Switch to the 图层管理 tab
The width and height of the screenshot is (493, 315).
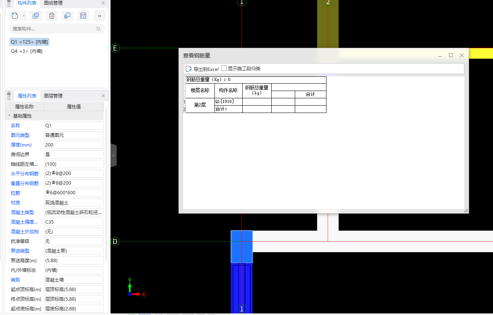point(53,96)
